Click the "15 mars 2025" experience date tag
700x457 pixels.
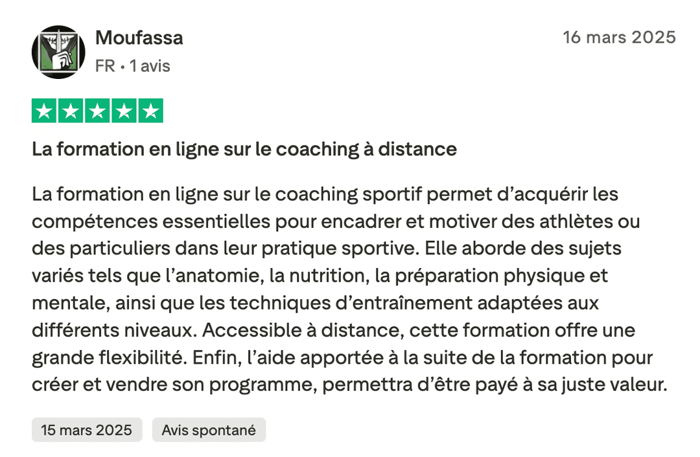(x=86, y=429)
